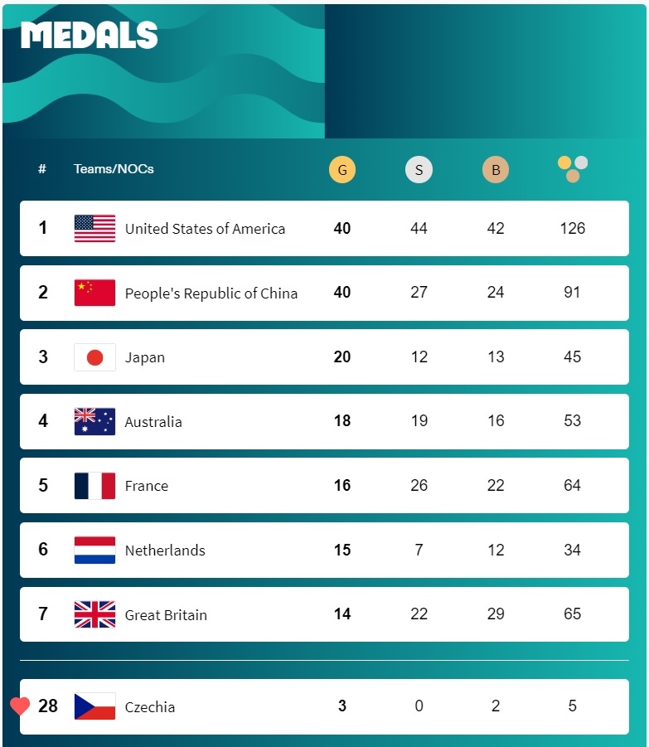Image resolution: width=649 pixels, height=747 pixels.
Task: Click the bronze medal B icon
Action: click(x=495, y=170)
